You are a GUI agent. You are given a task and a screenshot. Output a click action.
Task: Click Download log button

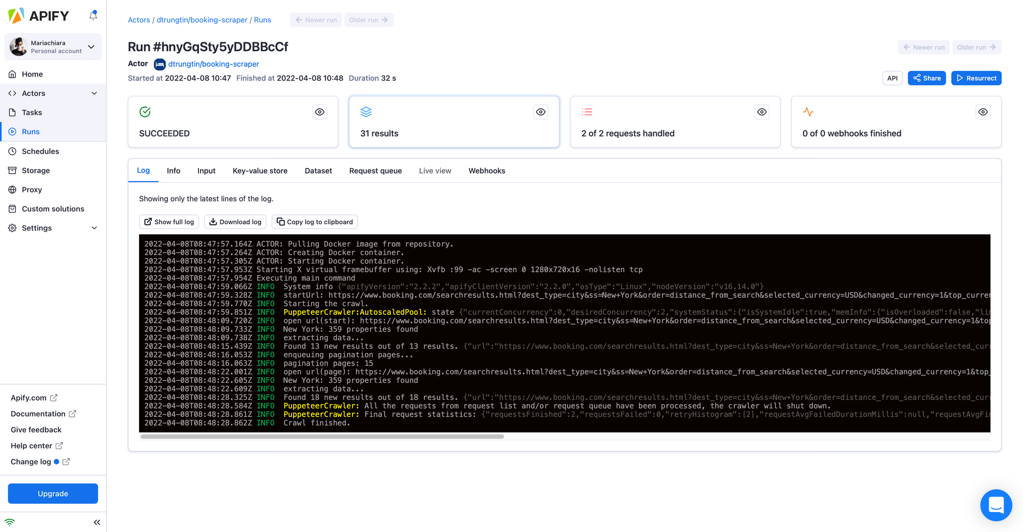[235, 222]
